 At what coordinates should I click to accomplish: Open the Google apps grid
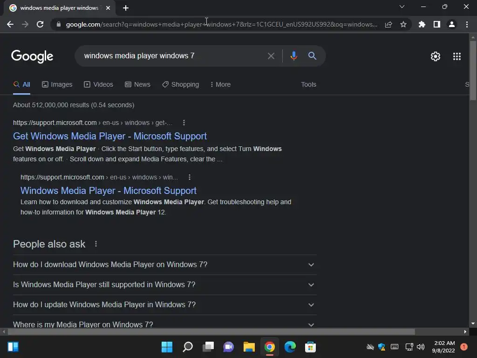(457, 56)
